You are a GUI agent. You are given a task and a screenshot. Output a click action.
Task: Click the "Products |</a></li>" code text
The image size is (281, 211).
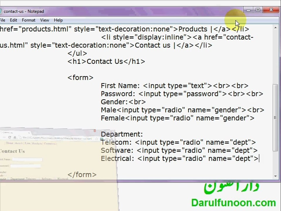tap(214, 29)
